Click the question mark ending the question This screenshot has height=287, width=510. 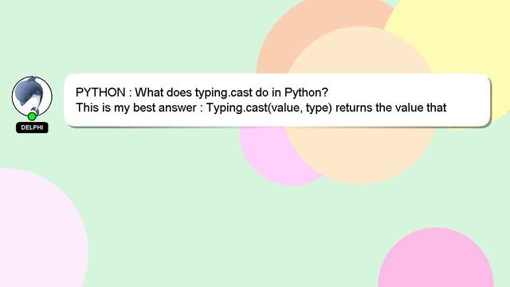(x=325, y=92)
